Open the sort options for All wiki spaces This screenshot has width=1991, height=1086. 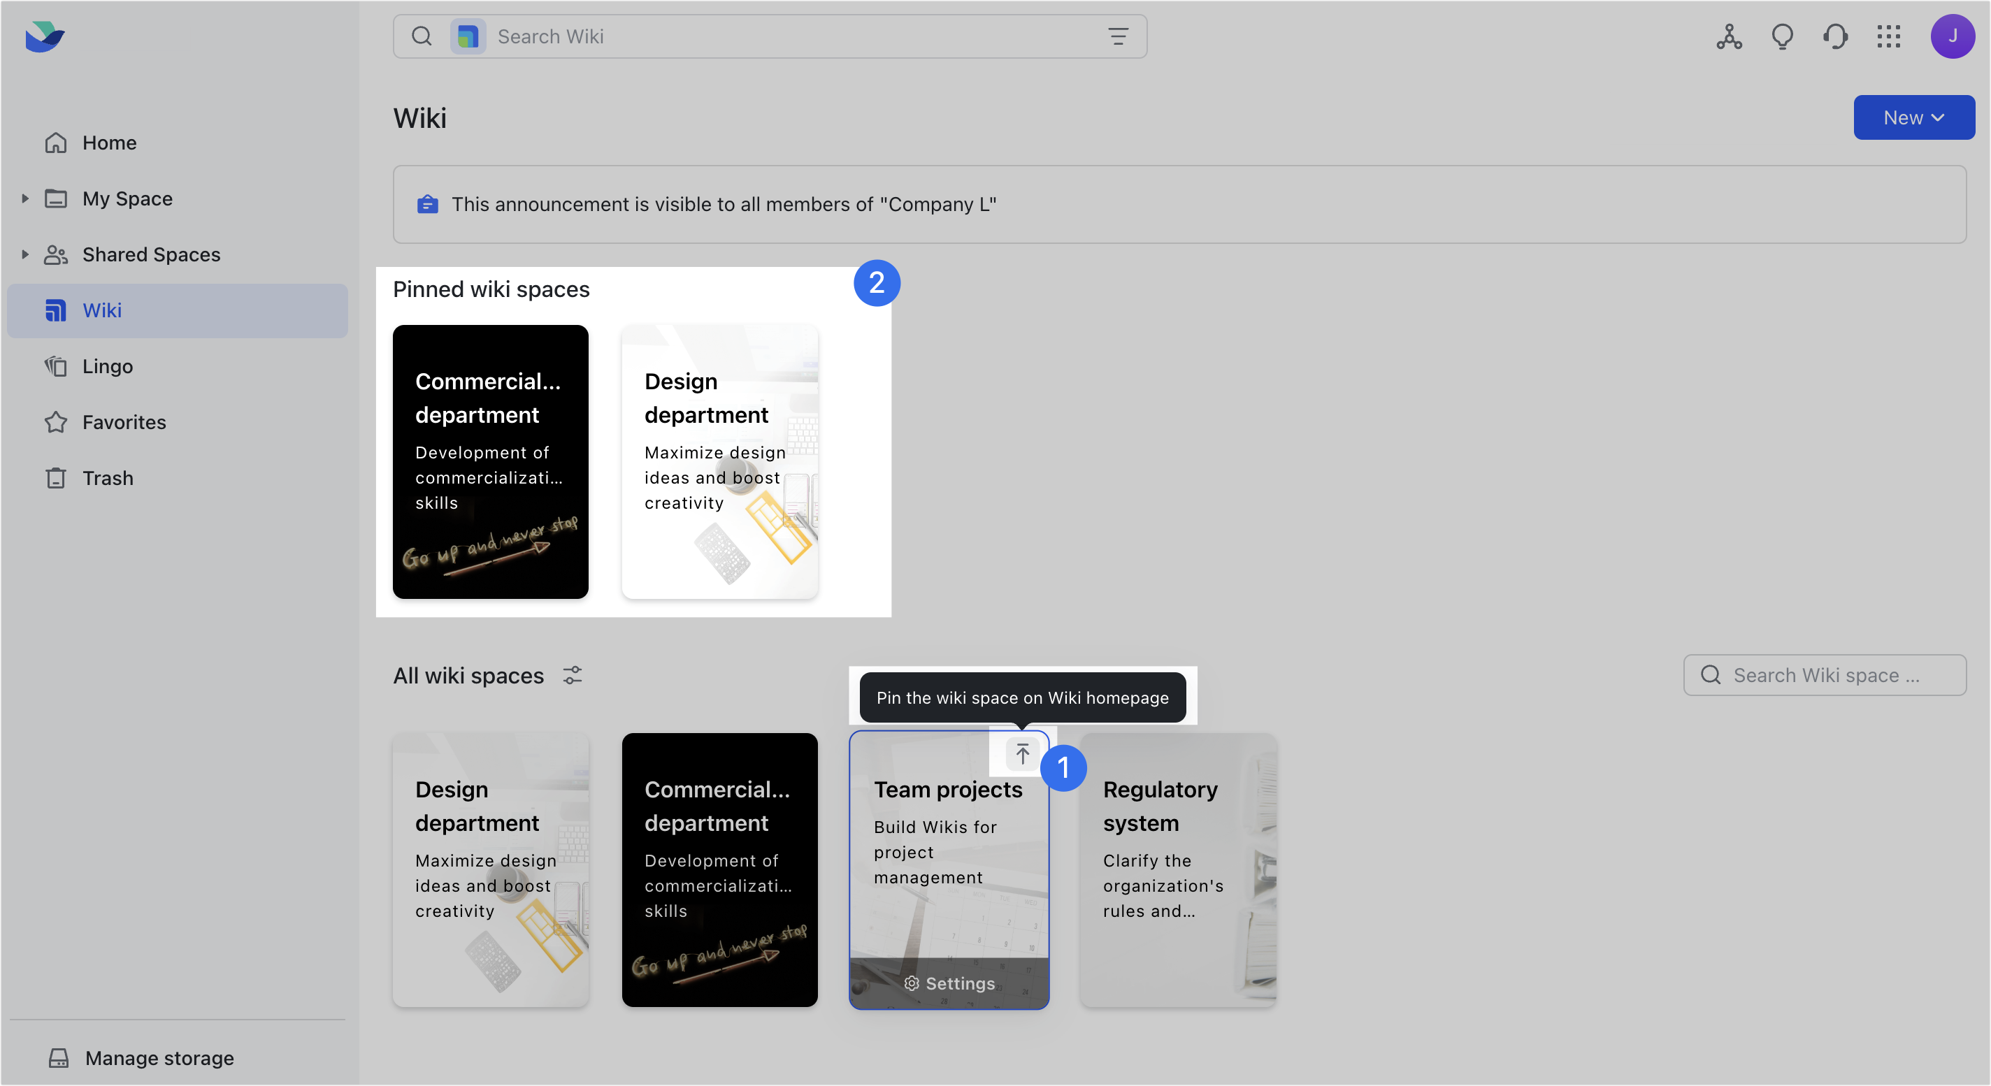click(x=573, y=674)
